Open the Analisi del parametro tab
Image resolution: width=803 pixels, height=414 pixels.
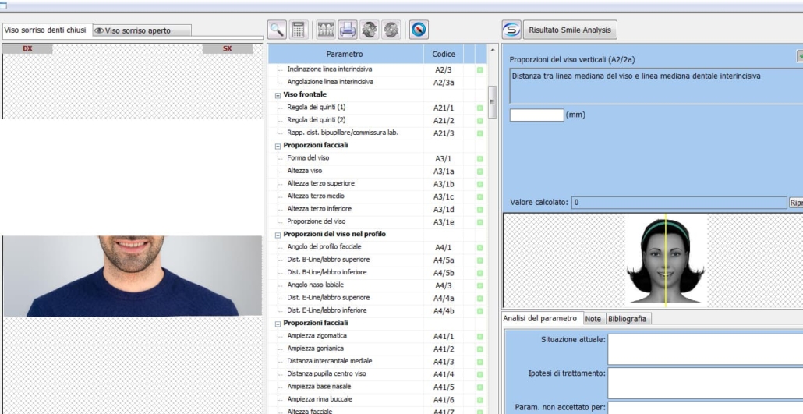[x=543, y=318]
